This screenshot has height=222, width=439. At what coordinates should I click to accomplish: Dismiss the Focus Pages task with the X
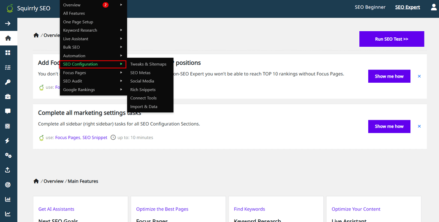click(419, 76)
